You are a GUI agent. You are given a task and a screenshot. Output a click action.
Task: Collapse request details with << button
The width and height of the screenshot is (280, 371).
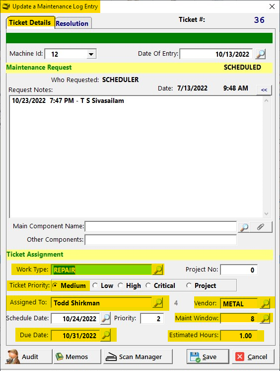[264, 90]
